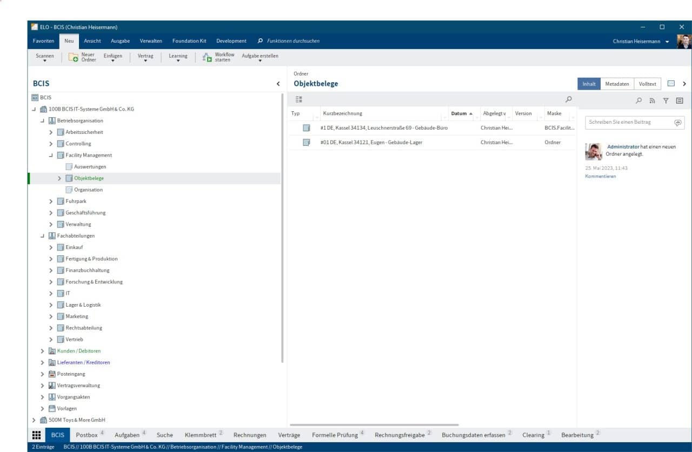Switch to the Volltext tab
692x452 pixels.
tap(647, 84)
